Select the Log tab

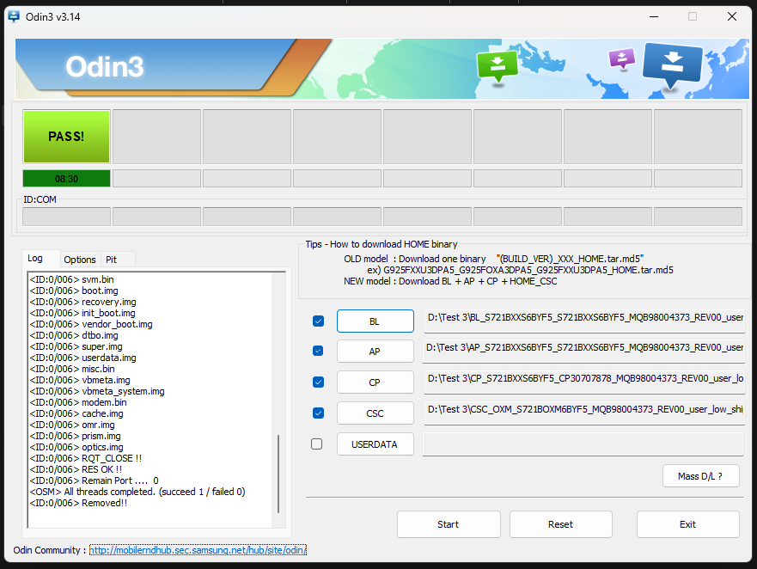pos(35,259)
